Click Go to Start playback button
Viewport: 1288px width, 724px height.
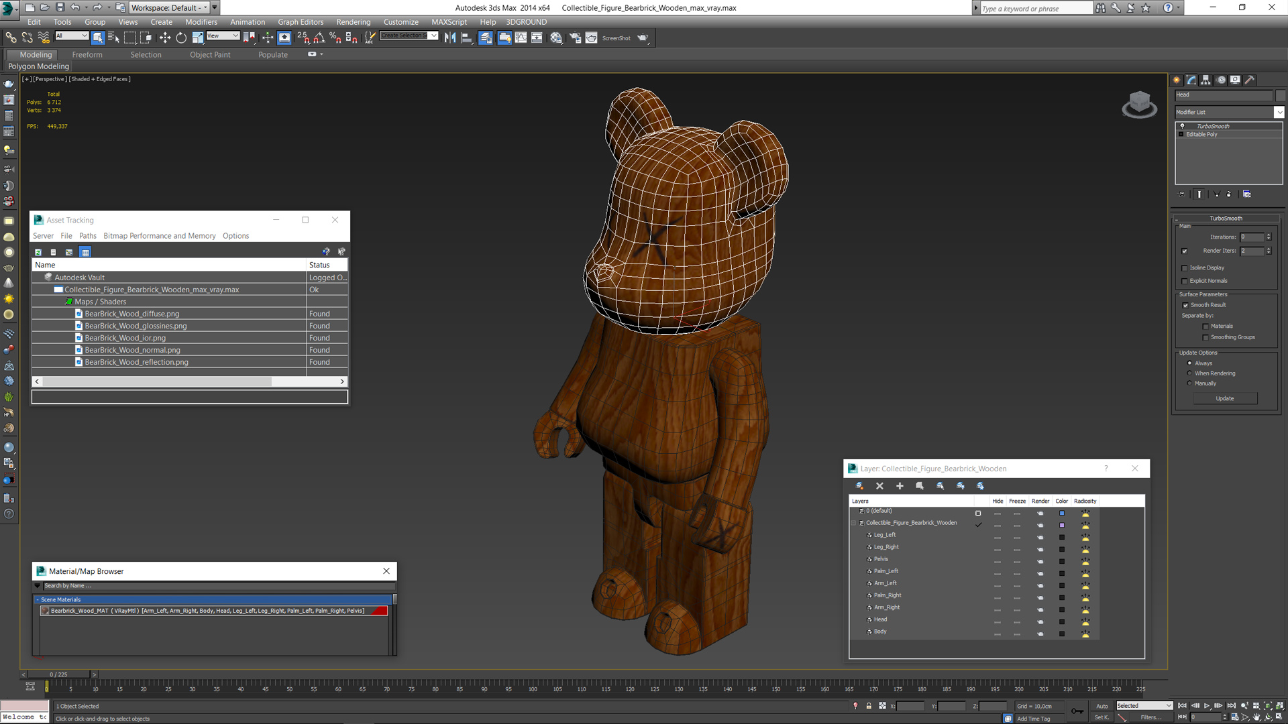point(1183,706)
